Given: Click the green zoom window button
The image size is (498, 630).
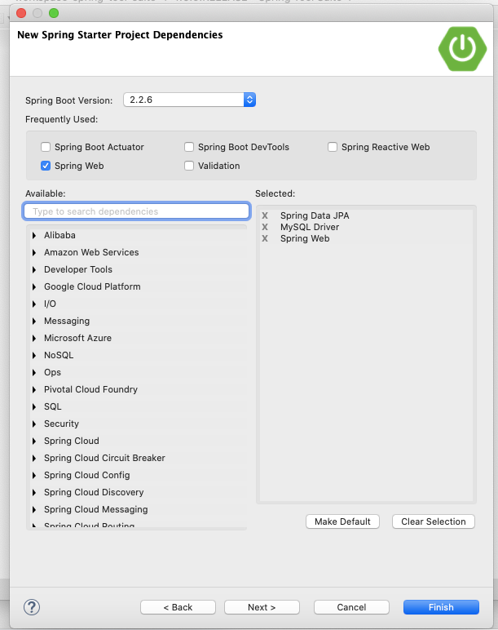Looking at the screenshot, I should click(54, 13).
